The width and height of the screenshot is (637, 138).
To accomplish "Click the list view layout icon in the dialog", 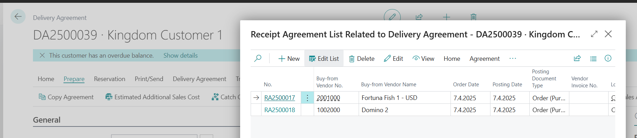I will 593,58.
